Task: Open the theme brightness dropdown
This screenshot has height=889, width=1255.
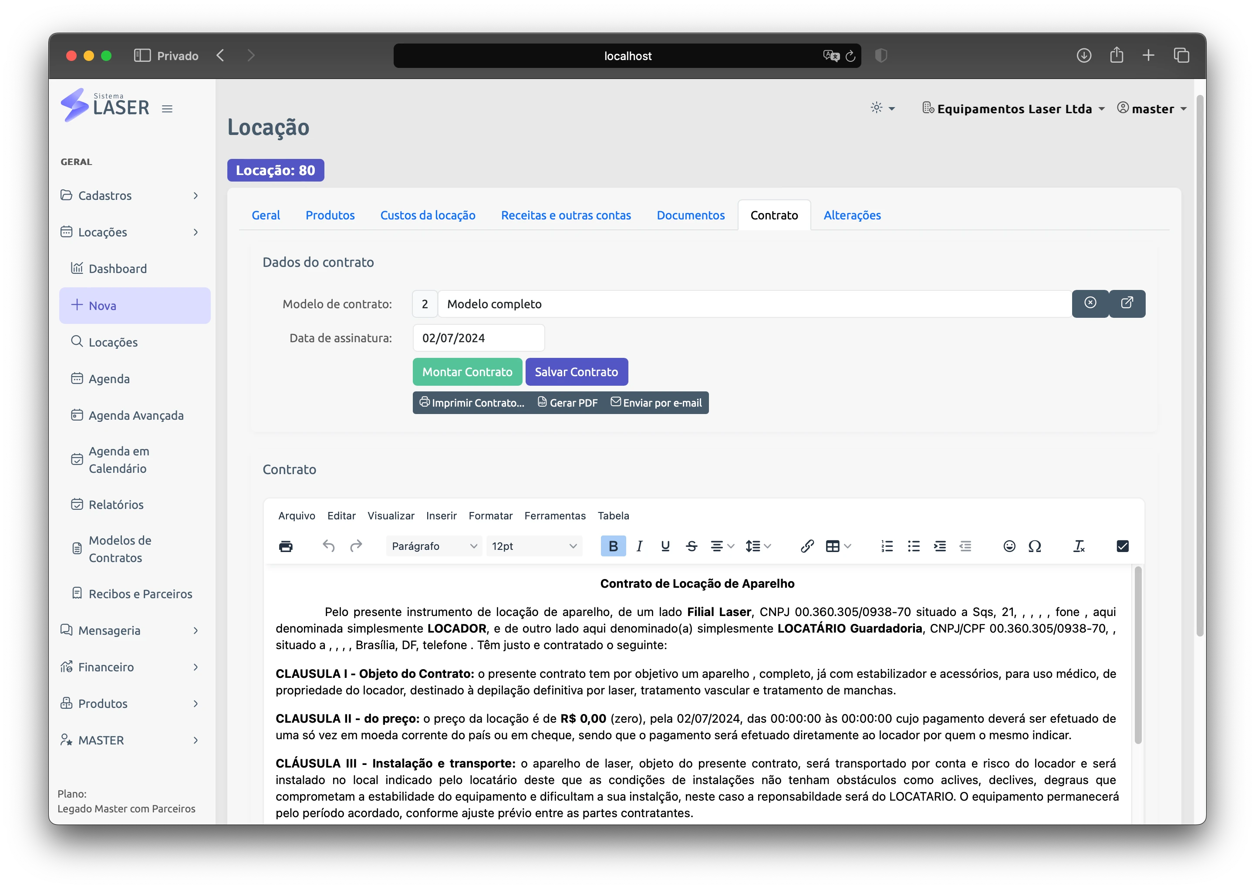Action: pos(883,108)
